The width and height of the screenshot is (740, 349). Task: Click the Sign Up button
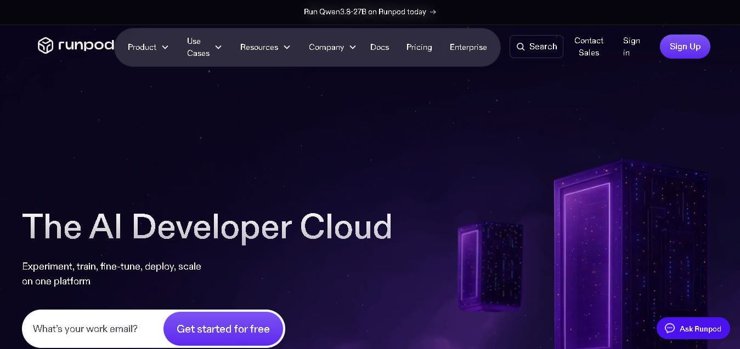[685, 47]
